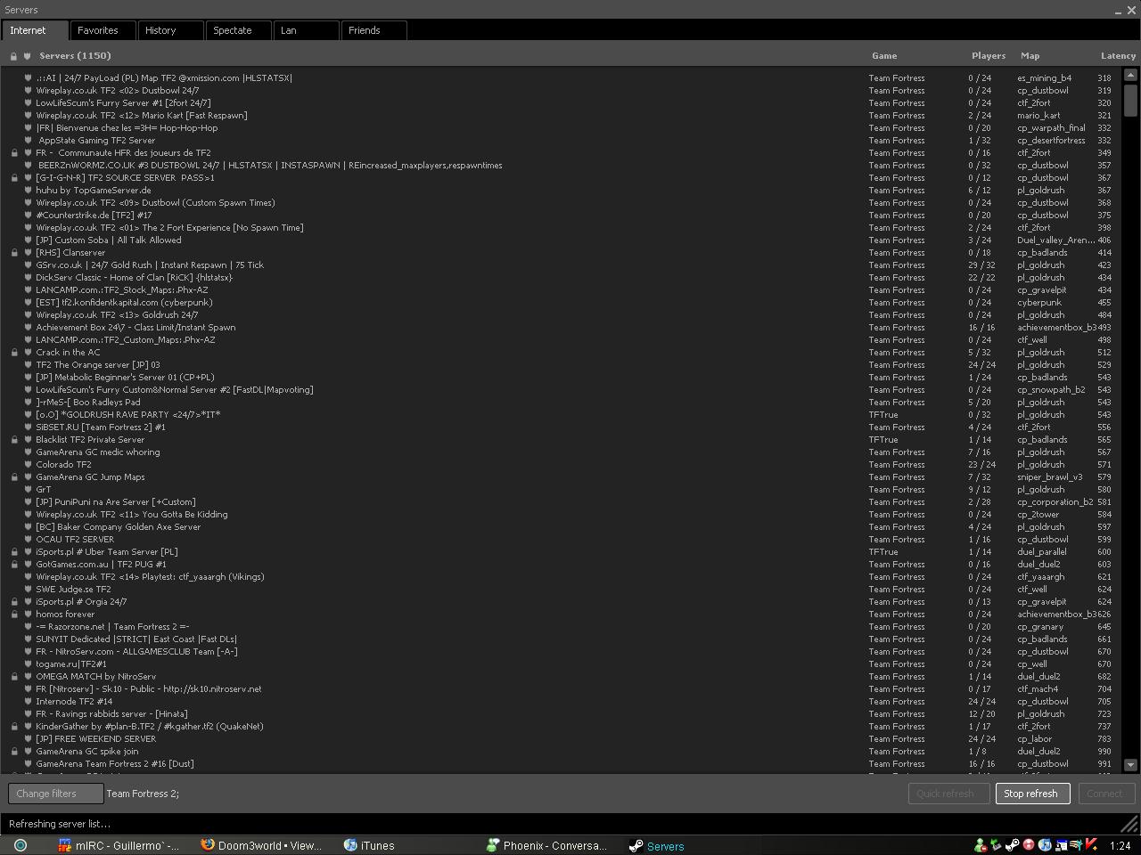The width and height of the screenshot is (1141, 855).
Task: Click the server list scroll down arrow
Action: pyautogui.click(x=1130, y=765)
